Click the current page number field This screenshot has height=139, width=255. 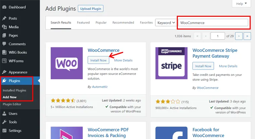tap(218, 36)
